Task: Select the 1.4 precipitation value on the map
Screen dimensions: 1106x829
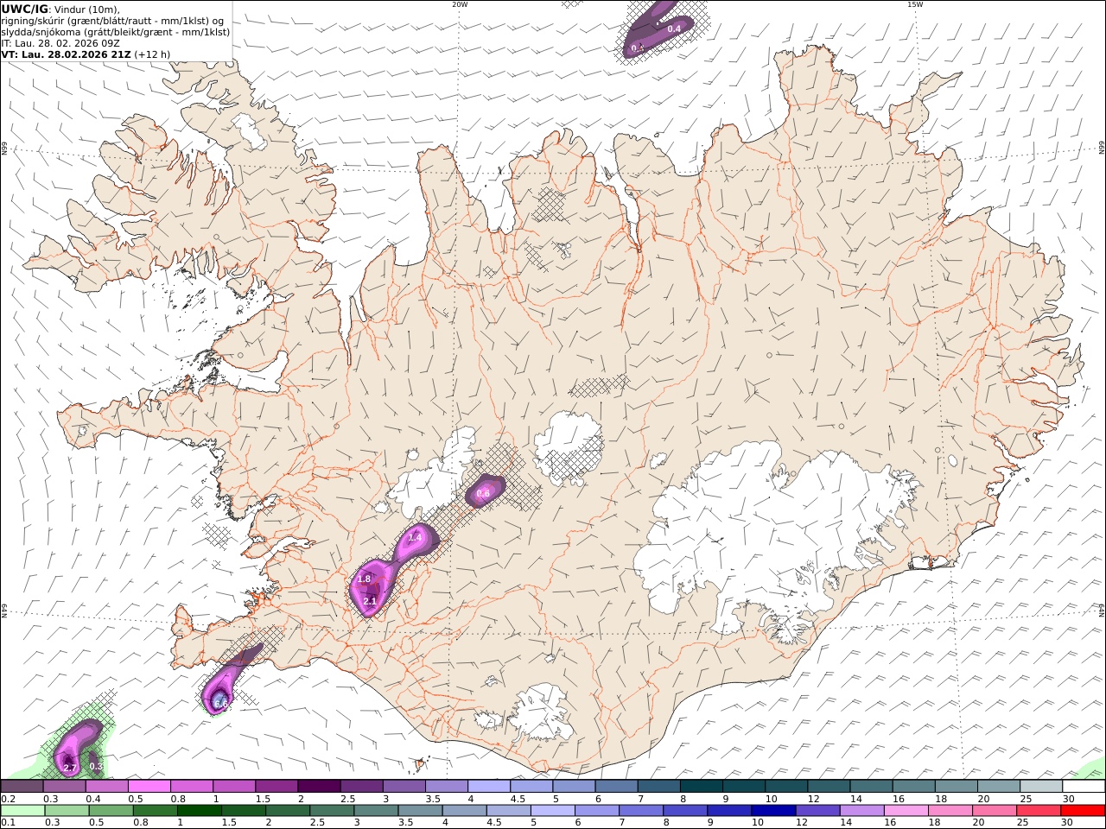Action: pyautogui.click(x=415, y=538)
